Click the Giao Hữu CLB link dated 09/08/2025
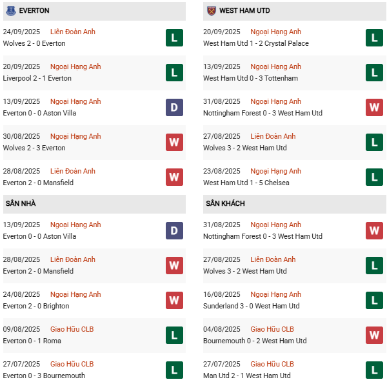387x382 pixels. click(72, 329)
